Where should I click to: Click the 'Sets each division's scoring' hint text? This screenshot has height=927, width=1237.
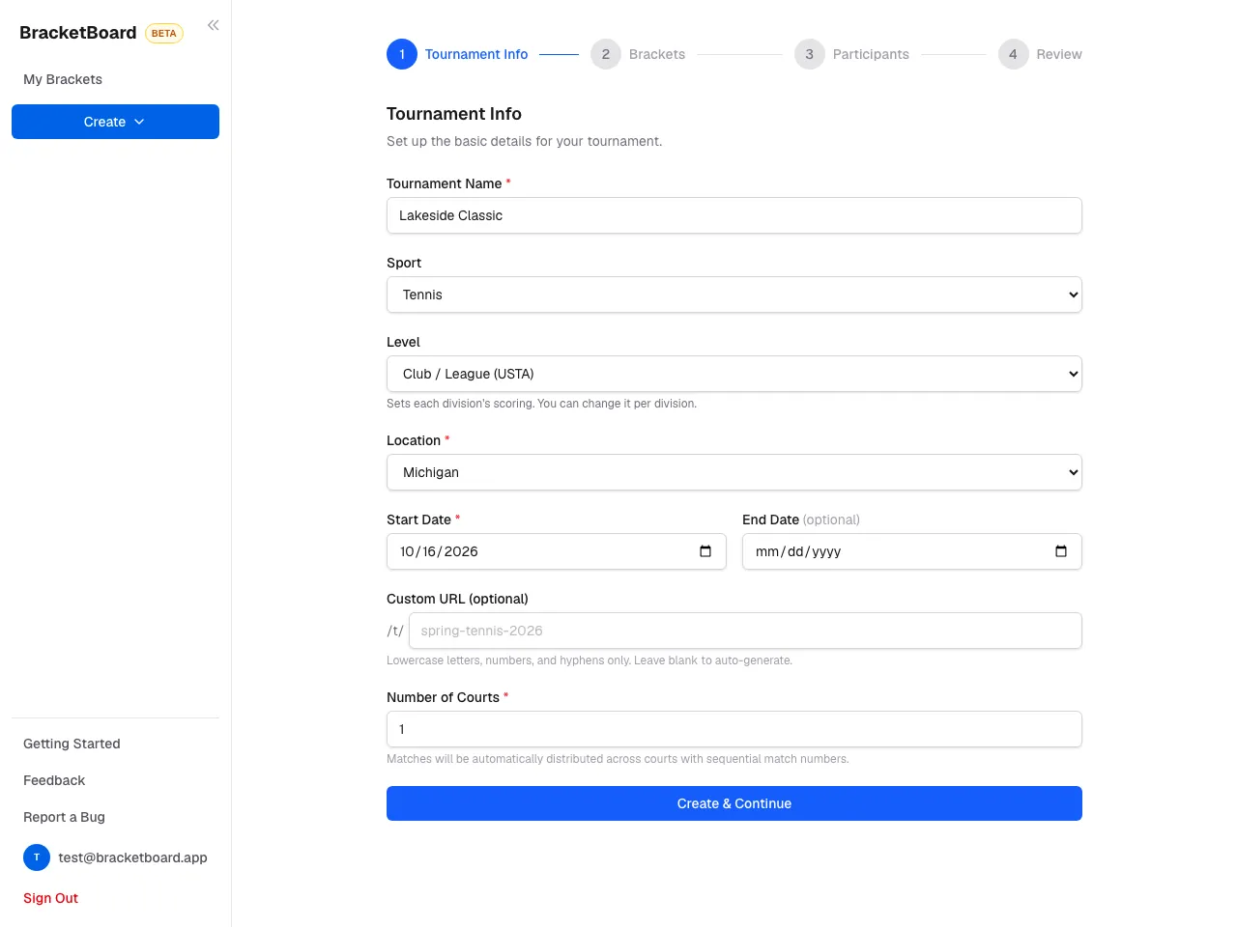[541, 404]
